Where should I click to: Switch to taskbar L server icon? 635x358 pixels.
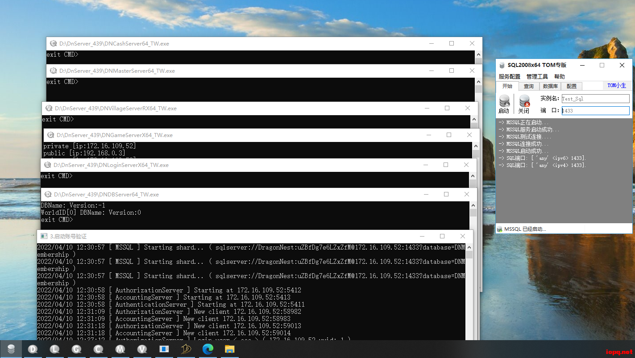coord(54,349)
